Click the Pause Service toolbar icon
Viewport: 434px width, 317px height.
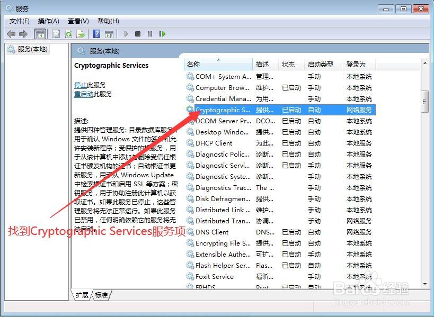point(150,34)
